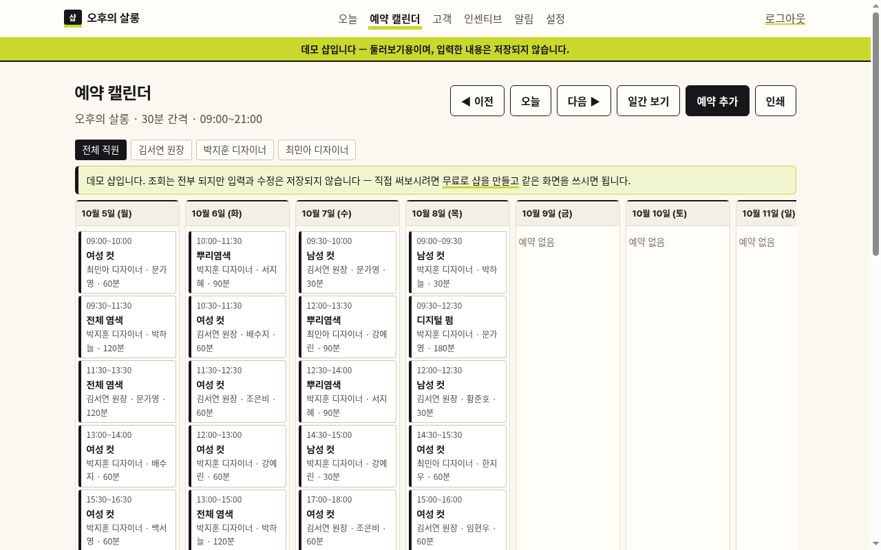Go to next week with 다음 ▶
881x550 pixels.
coord(584,101)
